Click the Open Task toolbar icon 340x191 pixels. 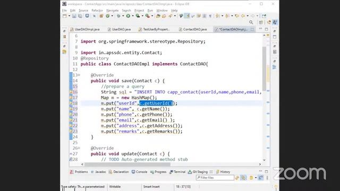(164, 16)
